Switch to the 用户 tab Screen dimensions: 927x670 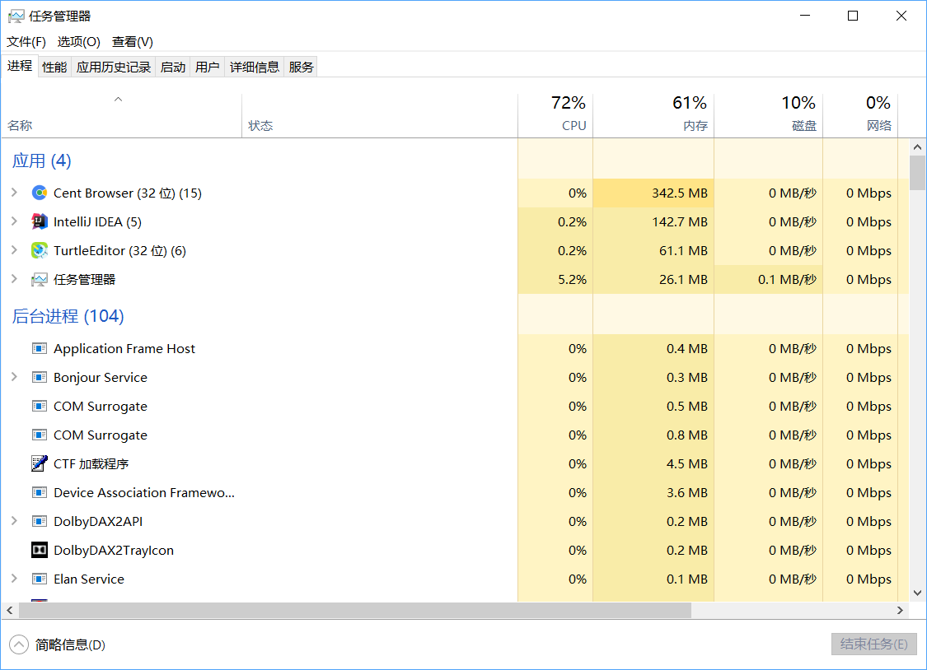(x=208, y=67)
